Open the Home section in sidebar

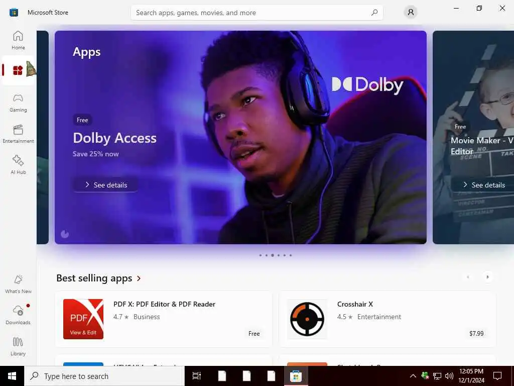pyautogui.click(x=18, y=40)
